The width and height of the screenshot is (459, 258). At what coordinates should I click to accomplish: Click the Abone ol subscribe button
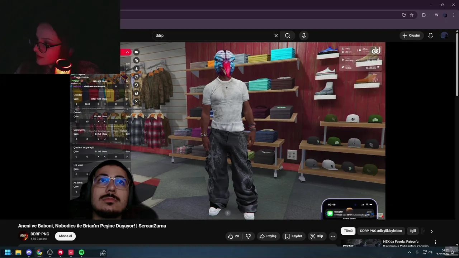click(x=65, y=236)
